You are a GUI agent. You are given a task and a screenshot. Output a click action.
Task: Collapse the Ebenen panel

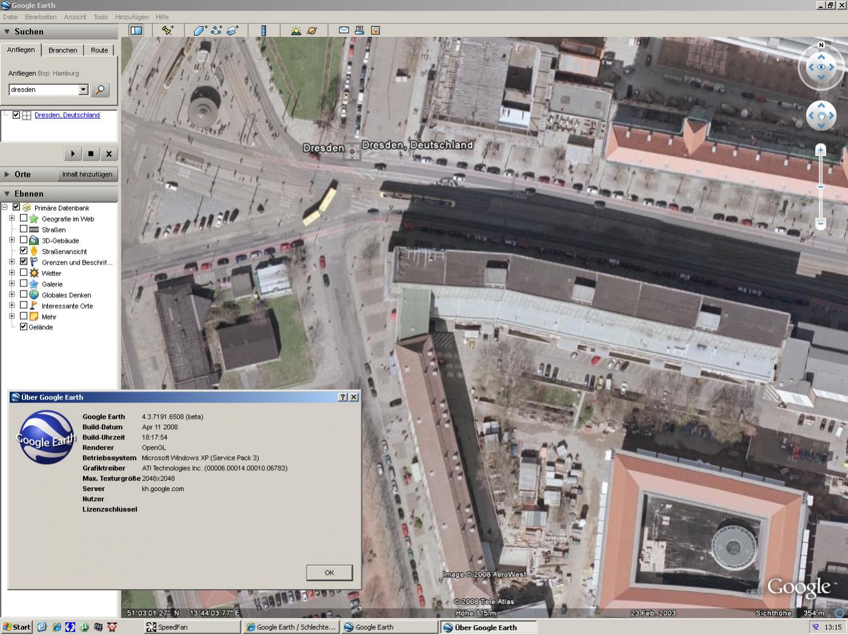[7, 194]
